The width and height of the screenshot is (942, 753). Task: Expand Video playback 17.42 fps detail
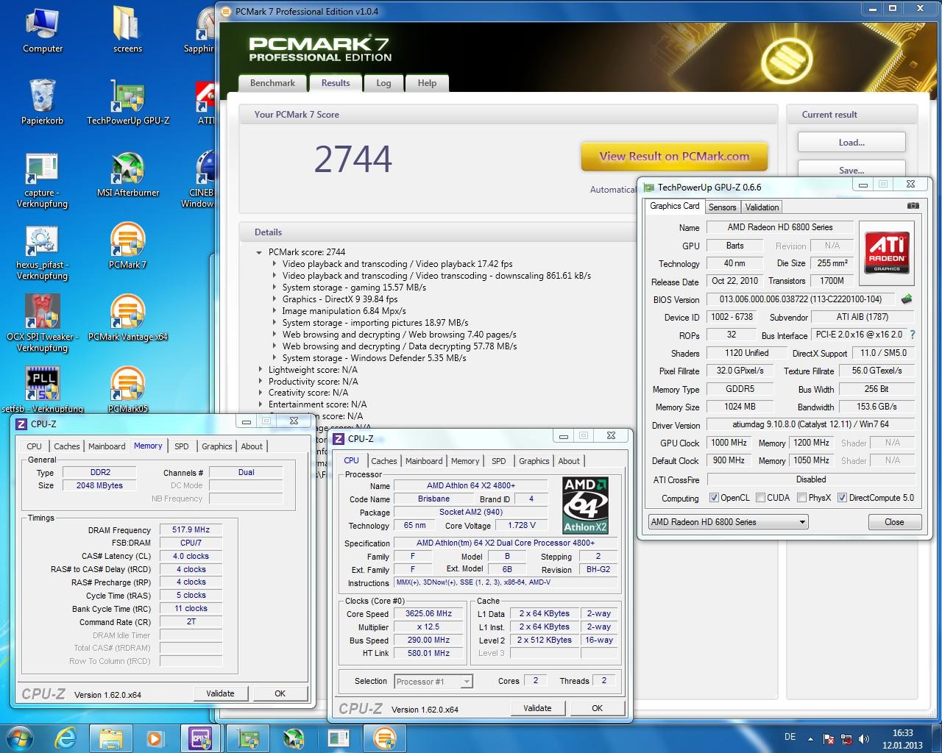click(x=275, y=264)
